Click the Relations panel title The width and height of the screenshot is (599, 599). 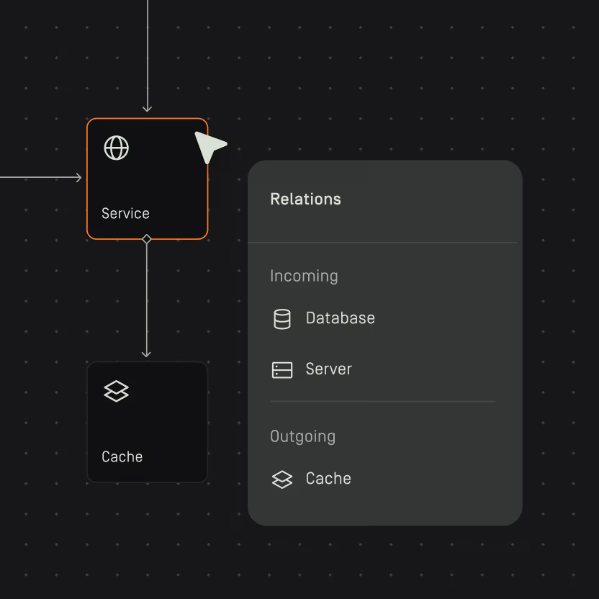coord(305,199)
